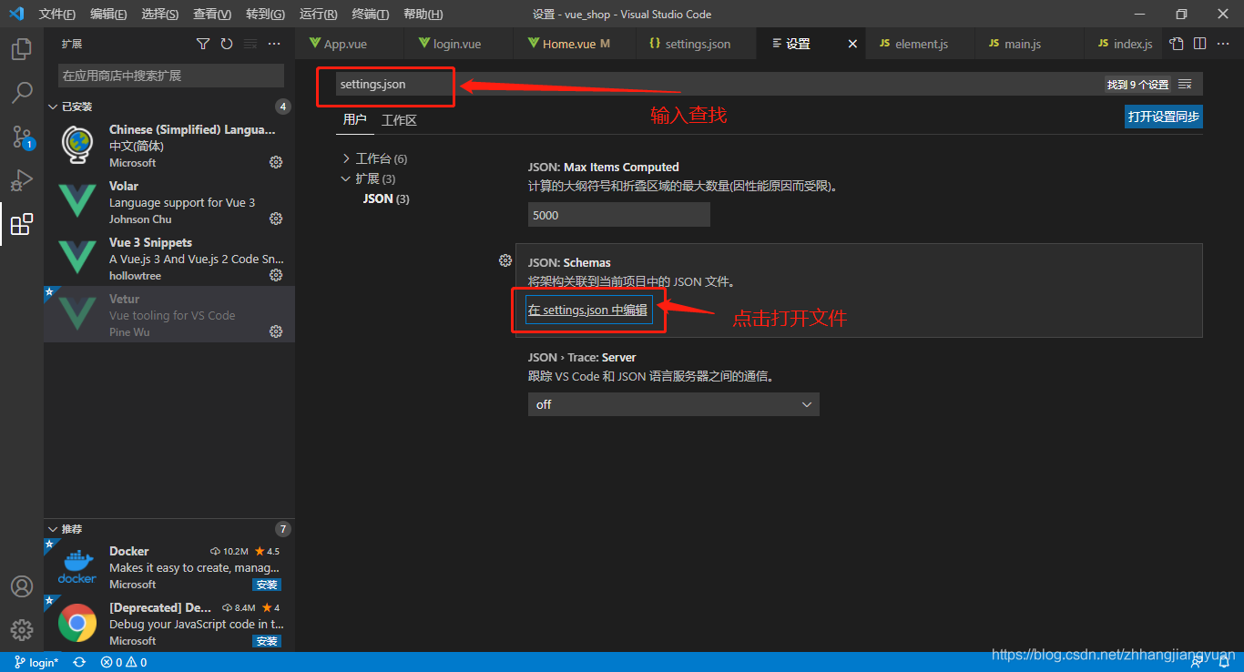This screenshot has width=1244, height=672.
Task: Open notifications bell in status bar
Action: 1224,662
